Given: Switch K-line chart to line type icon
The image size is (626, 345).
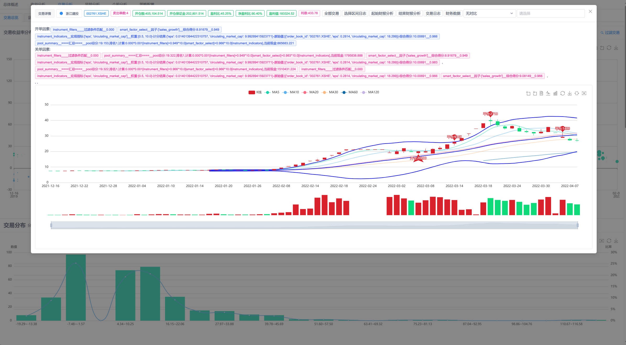Looking at the screenshot, I should [x=548, y=94].
